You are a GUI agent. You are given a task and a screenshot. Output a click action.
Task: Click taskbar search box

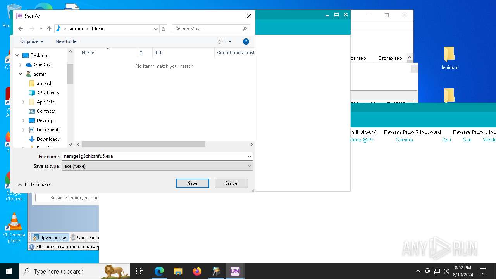click(74, 271)
